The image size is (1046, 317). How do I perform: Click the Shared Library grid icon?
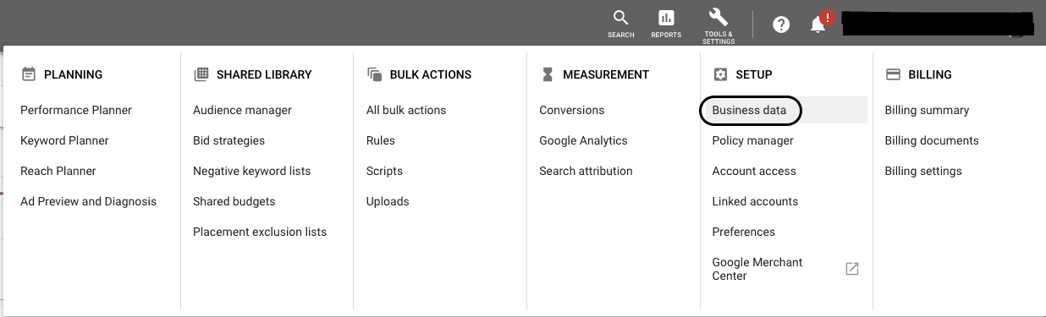point(201,74)
